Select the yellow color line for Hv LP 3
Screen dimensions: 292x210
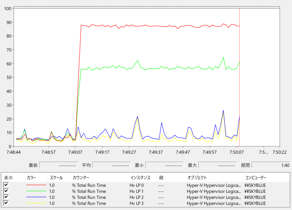pos(36,203)
